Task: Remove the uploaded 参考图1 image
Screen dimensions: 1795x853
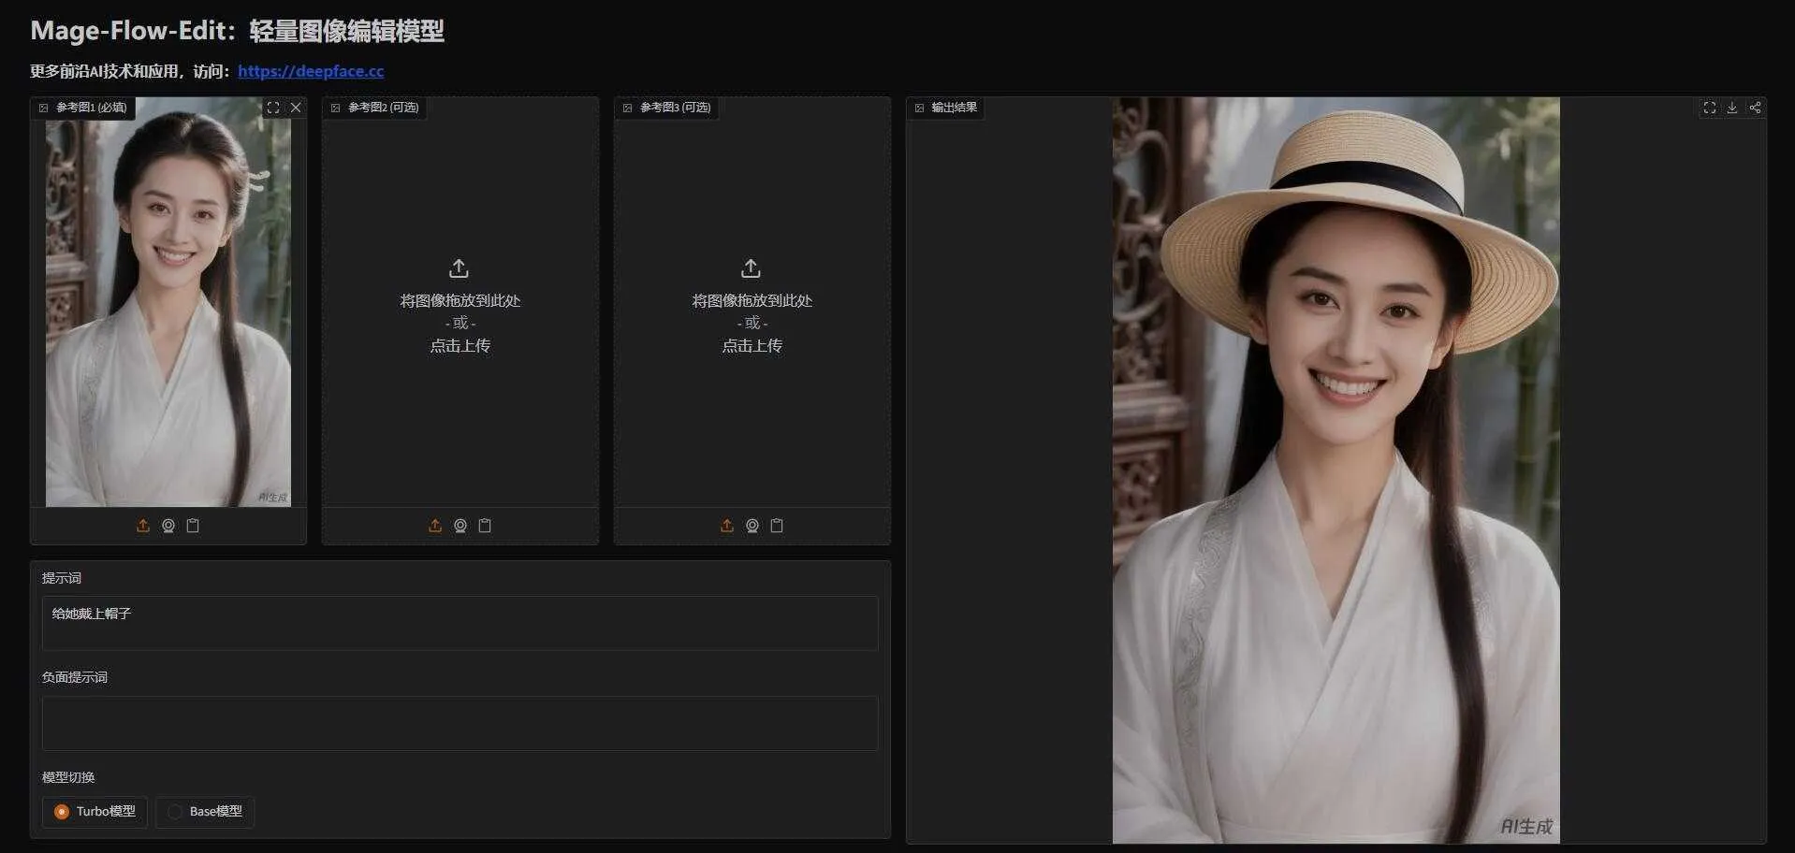Action: [x=296, y=108]
